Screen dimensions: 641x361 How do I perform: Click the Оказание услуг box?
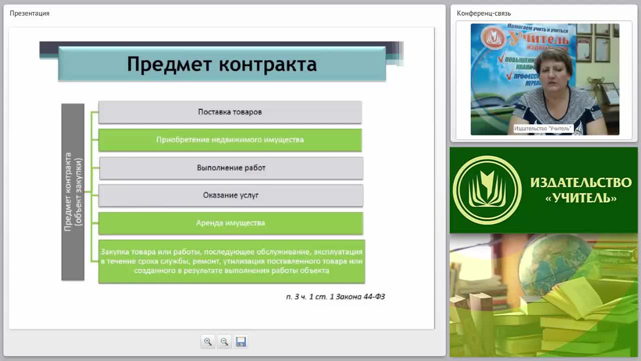pyautogui.click(x=231, y=196)
